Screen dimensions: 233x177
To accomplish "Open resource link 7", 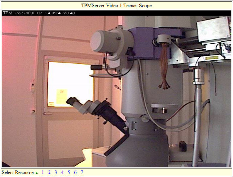I will point(82,173).
